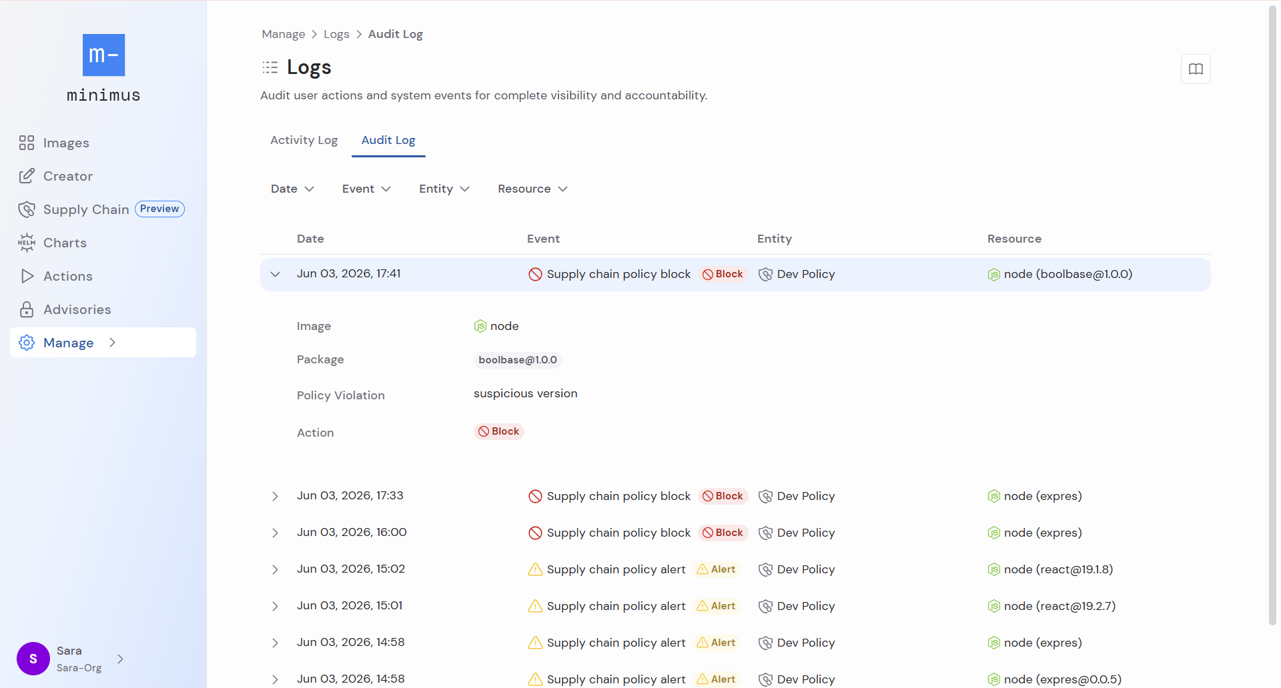
Task: Click the Event column header
Action: click(543, 239)
